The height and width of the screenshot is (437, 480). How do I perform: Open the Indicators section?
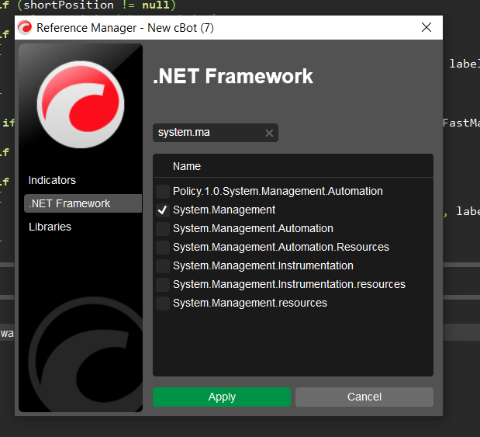[52, 180]
